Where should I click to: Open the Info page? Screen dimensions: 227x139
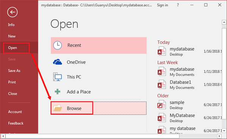point(11,25)
